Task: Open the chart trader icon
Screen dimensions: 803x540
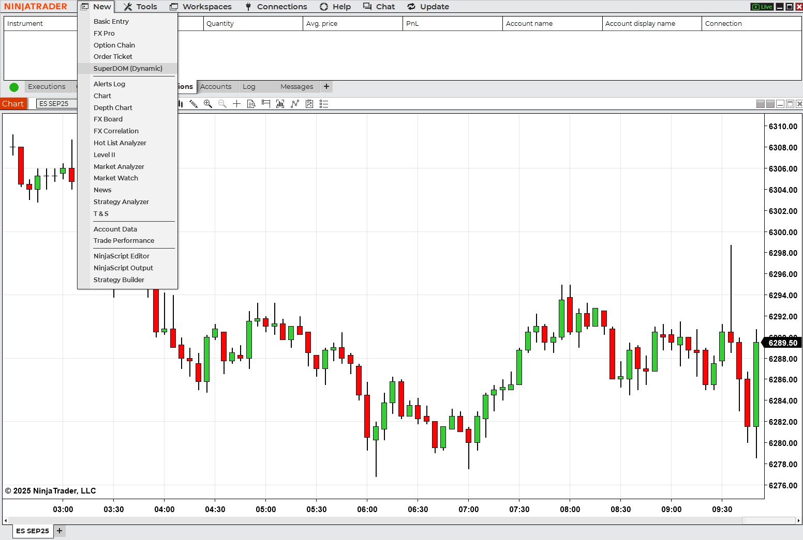Action: (x=266, y=104)
